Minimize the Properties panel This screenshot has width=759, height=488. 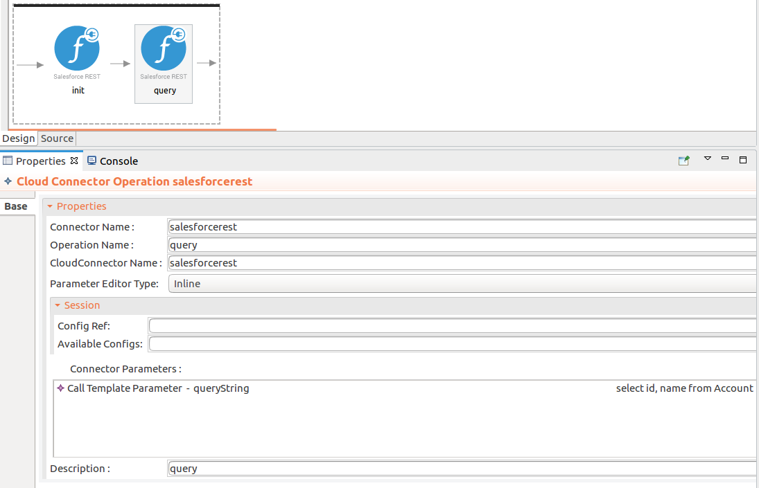(x=725, y=158)
